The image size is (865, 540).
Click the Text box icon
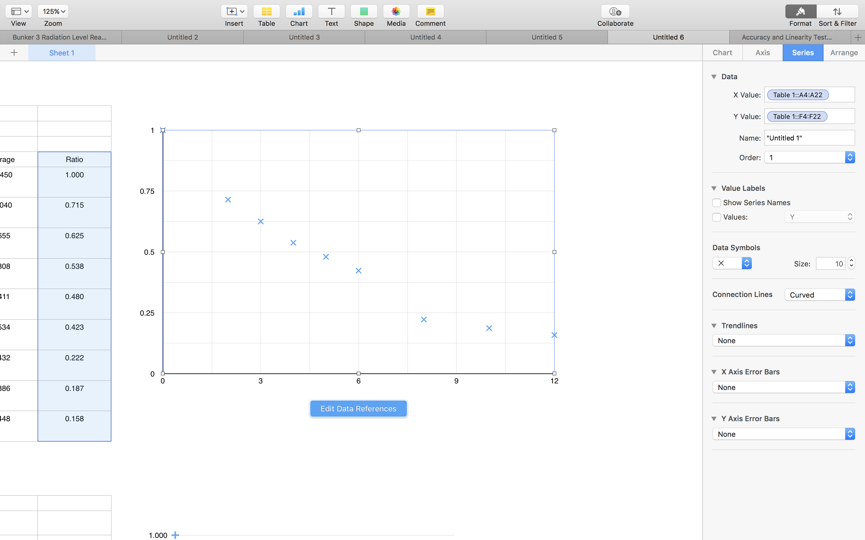point(331,12)
